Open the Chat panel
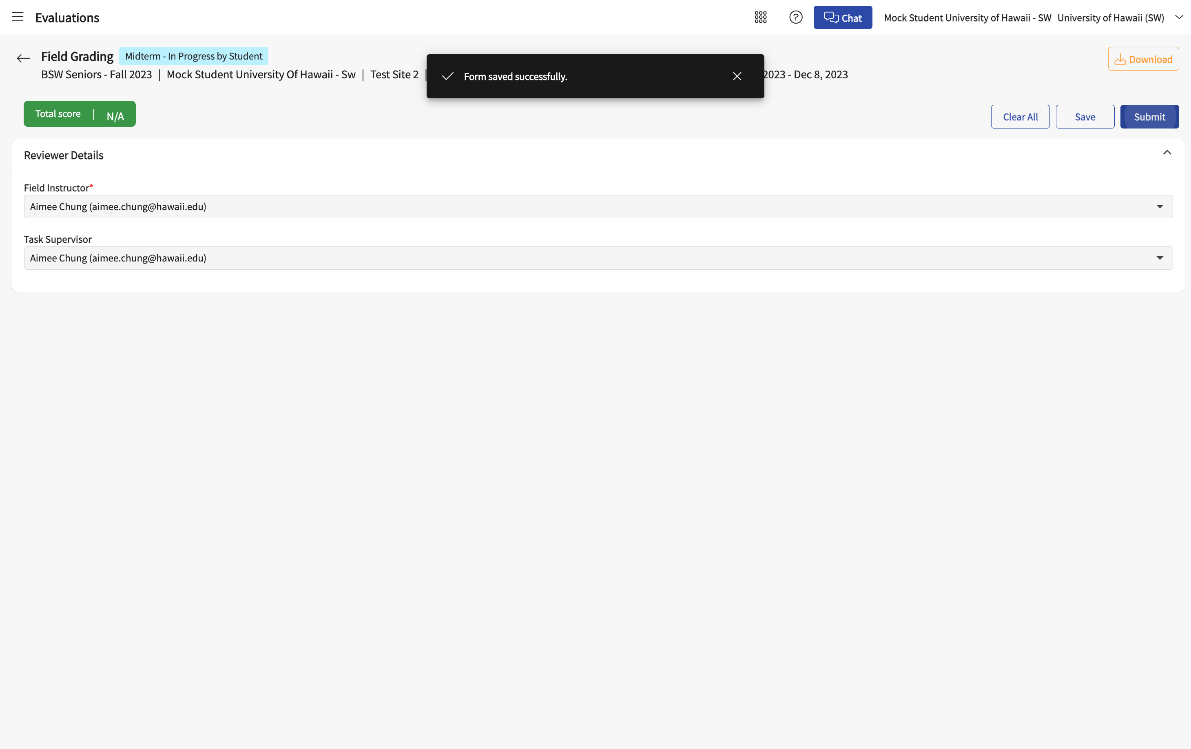 (842, 17)
